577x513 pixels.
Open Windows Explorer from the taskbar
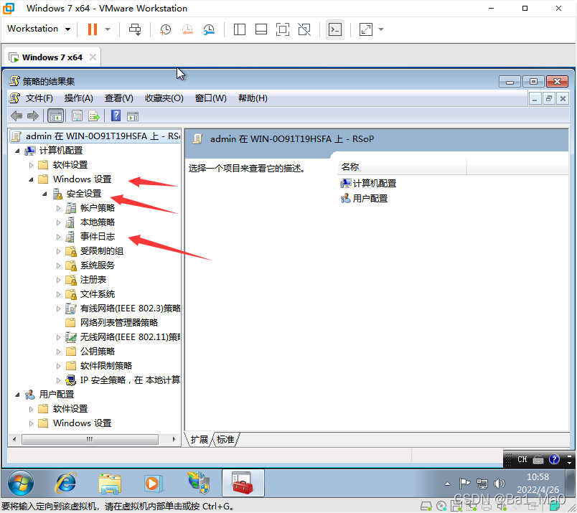[110, 483]
